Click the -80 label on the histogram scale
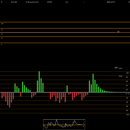The image size is (130, 130). coord(127,110)
